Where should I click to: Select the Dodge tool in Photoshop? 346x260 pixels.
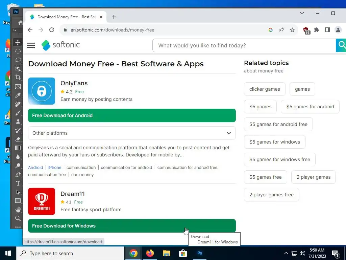click(x=18, y=166)
